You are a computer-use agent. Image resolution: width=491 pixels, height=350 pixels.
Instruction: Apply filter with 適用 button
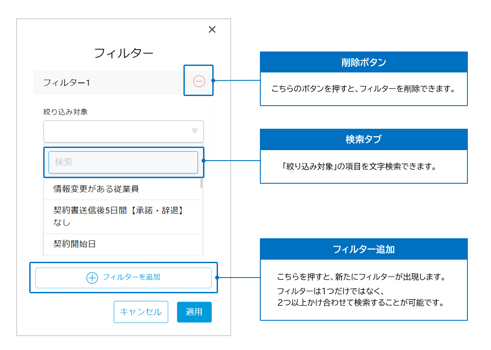pyautogui.click(x=194, y=312)
